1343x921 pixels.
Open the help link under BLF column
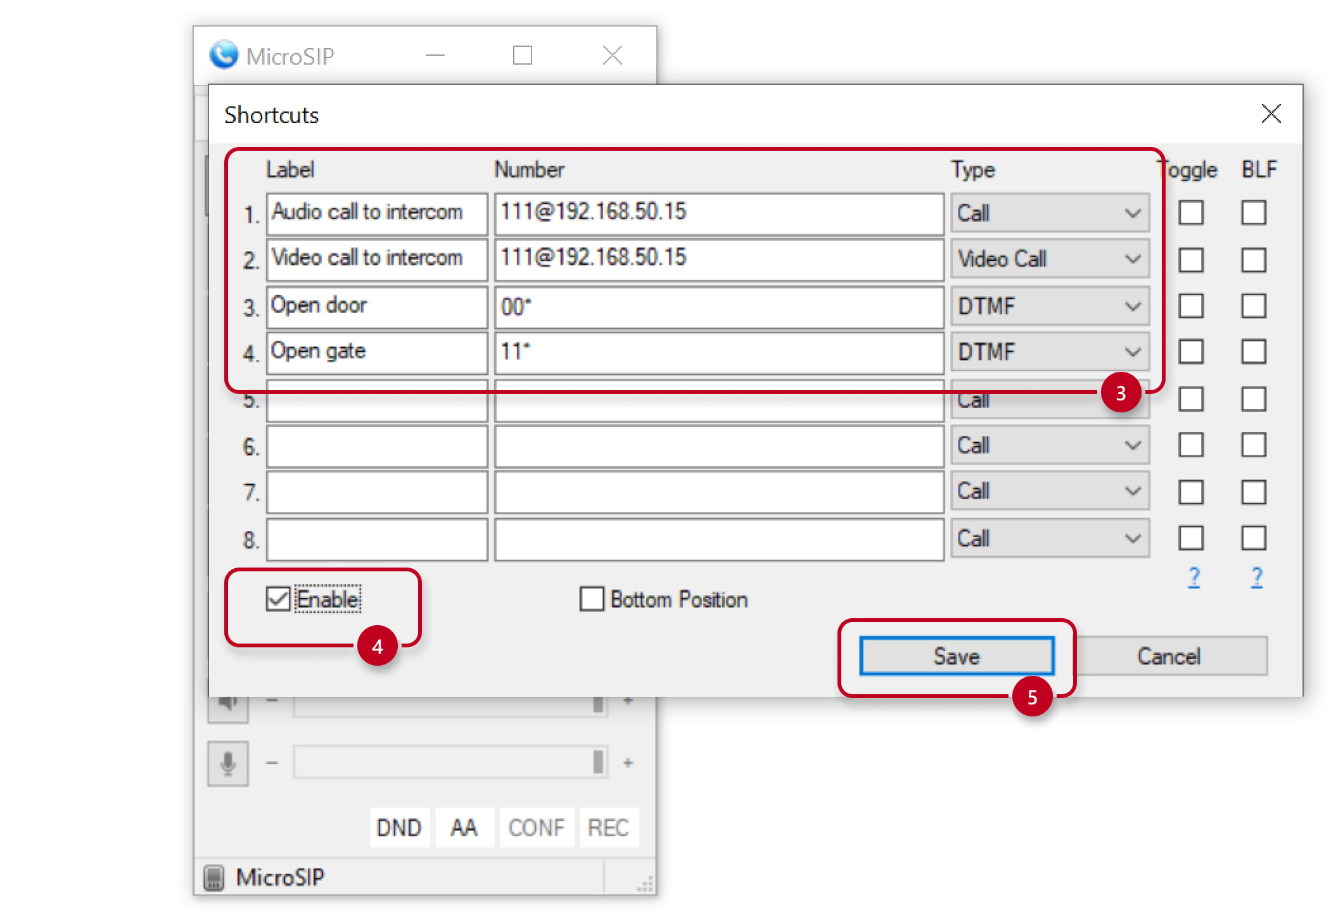click(1256, 578)
